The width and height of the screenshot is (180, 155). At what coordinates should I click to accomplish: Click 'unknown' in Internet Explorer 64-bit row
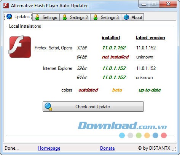(x=144, y=77)
